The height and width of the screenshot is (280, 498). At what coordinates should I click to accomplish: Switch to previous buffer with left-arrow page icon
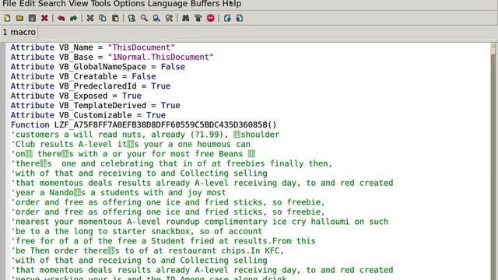227,18
